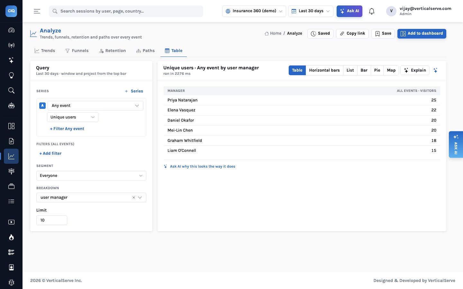The image size is (463, 289).
Task: Click Add to dashboard button
Action: click(422, 34)
